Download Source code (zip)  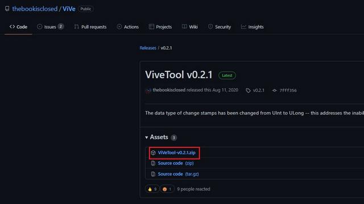(x=176, y=163)
